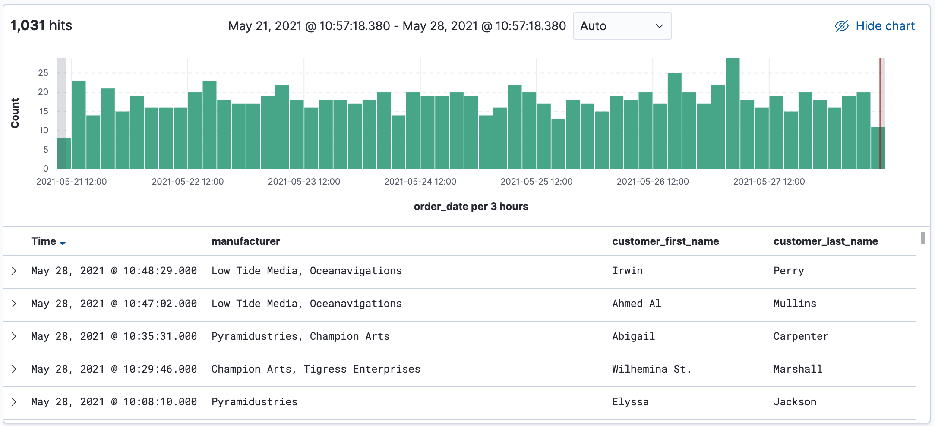Open the Auto interval dropdown
This screenshot has height=426, width=935.
622,26
